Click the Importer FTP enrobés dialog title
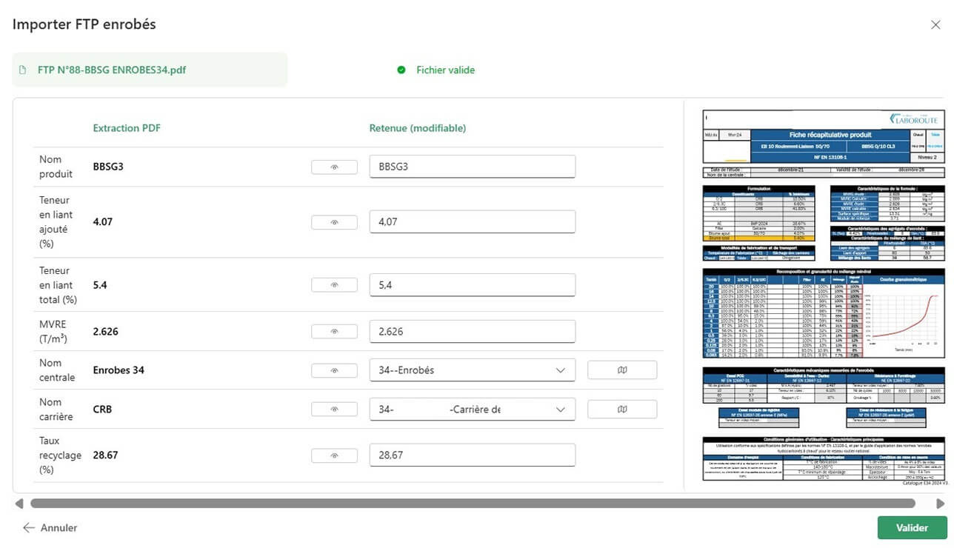The image size is (954, 548). [x=84, y=24]
